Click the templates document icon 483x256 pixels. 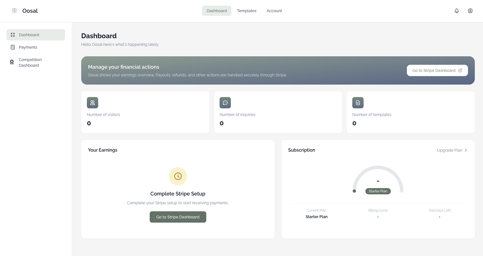point(358,102)
